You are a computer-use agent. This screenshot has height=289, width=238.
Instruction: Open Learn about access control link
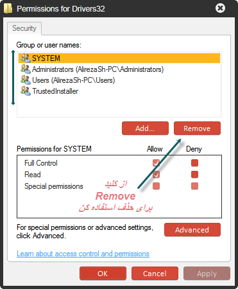pos(83,254)
